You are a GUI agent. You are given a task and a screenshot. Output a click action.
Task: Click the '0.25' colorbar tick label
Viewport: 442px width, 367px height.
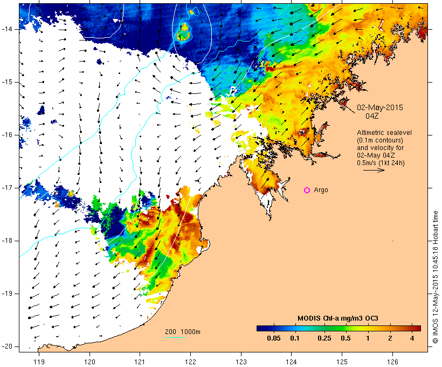(324, 338)
